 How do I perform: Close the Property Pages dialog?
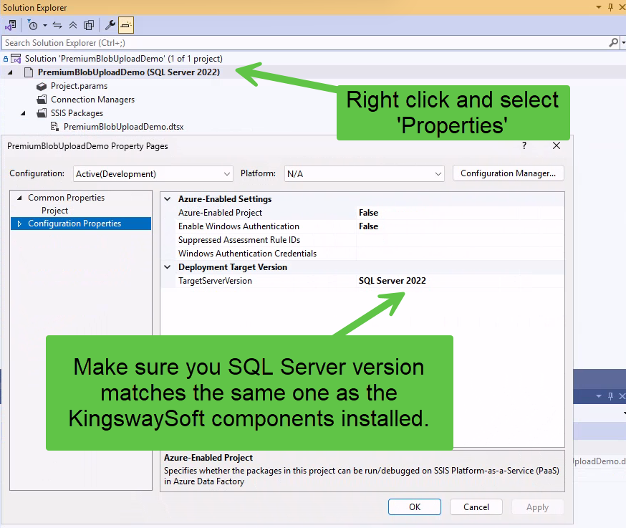[557, 145]
